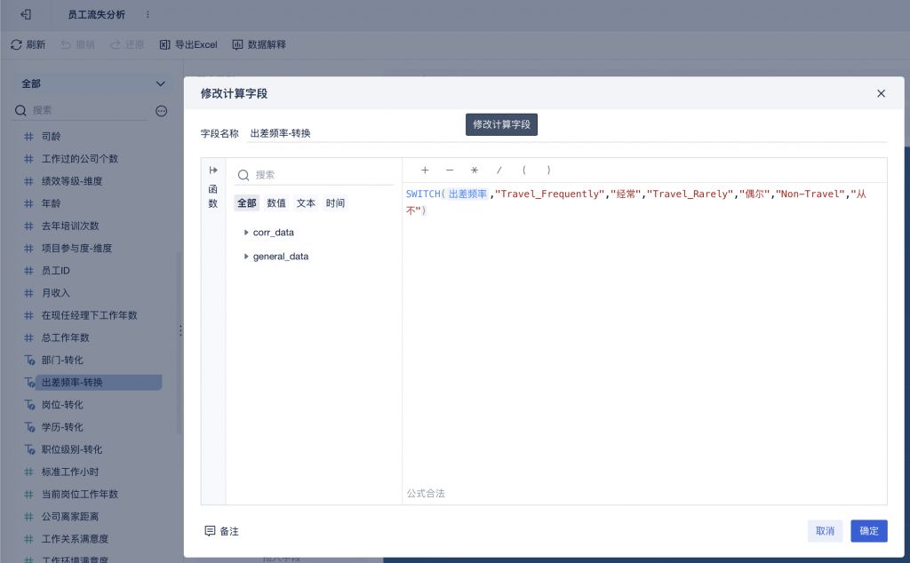Image resolution: width=910 pixels, height=563 pixels.
Task: Click the panel resize handle beside the field list
Action: [180, 330]
